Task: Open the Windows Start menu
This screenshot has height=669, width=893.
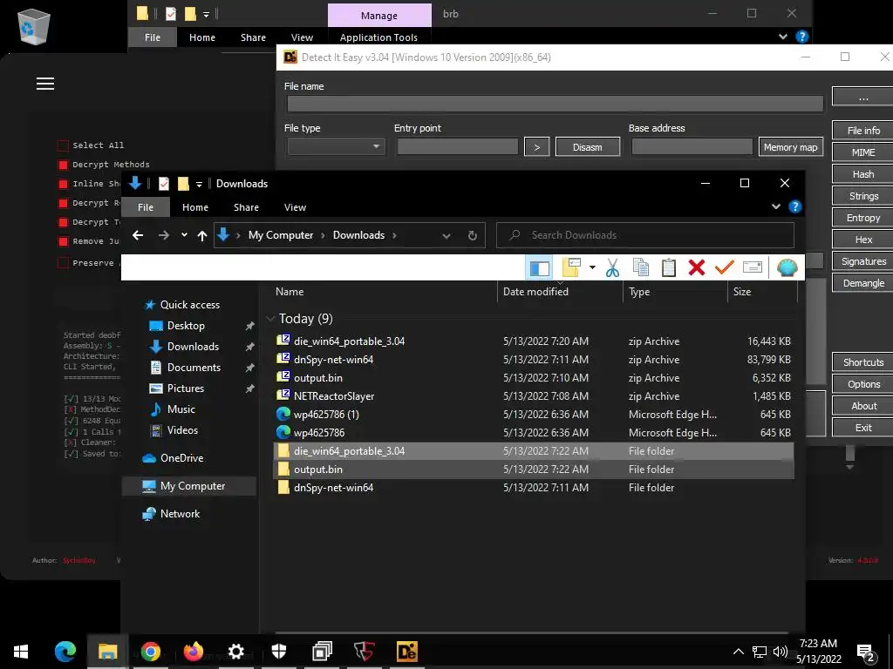Action: [21, 652]
